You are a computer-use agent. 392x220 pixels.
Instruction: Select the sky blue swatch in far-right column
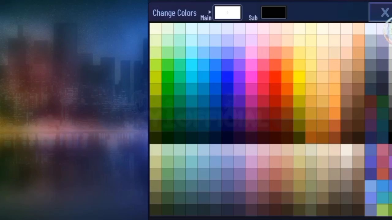point(383,186)
